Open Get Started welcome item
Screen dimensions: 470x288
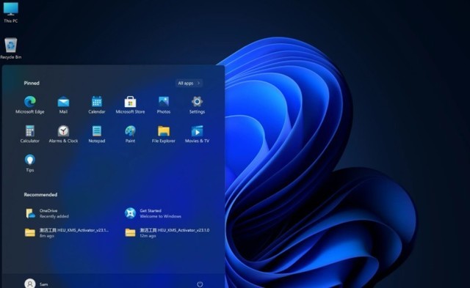coord(153,213)
